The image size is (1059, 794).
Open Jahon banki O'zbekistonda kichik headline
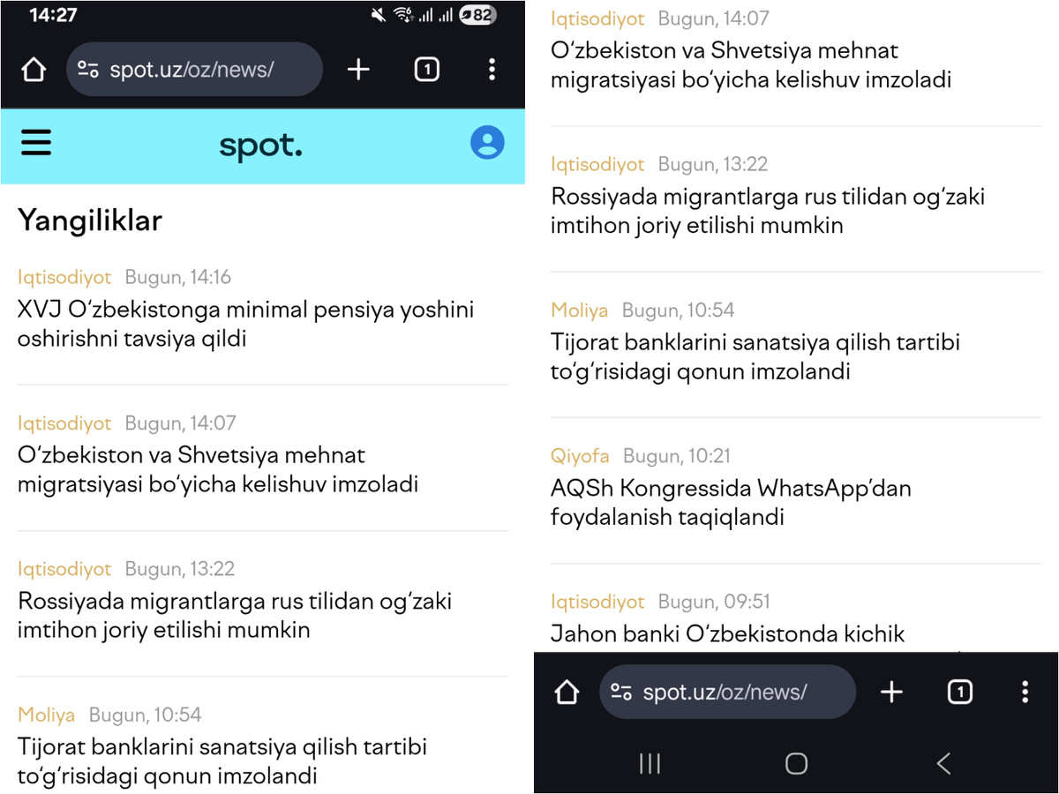click(728, 633)
